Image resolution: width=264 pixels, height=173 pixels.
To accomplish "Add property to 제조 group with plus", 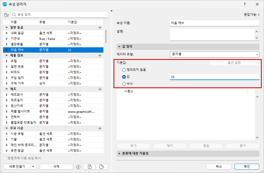I will 100,89.
